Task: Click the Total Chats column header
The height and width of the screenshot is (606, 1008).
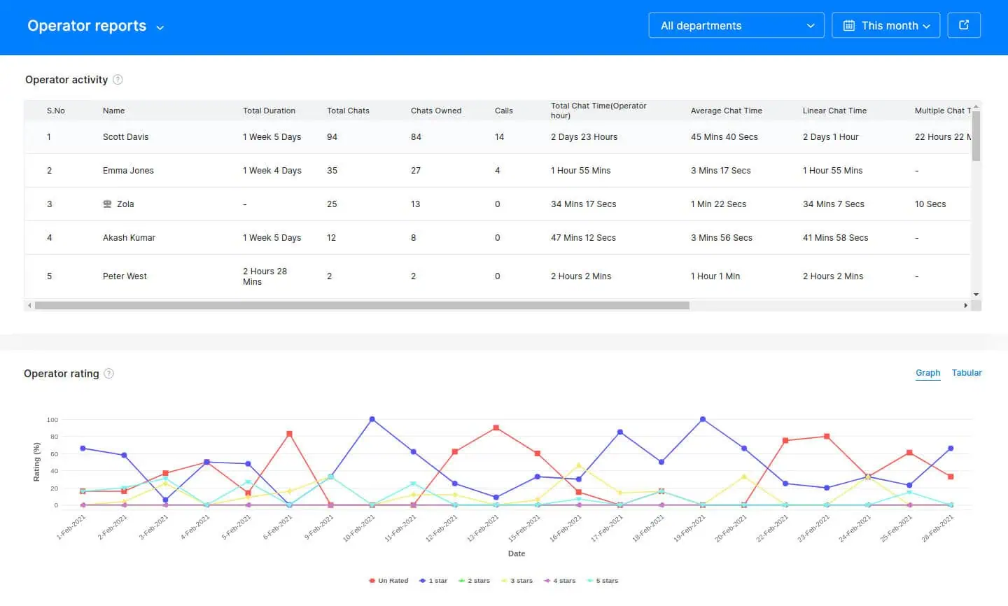Action: point(348,111)
